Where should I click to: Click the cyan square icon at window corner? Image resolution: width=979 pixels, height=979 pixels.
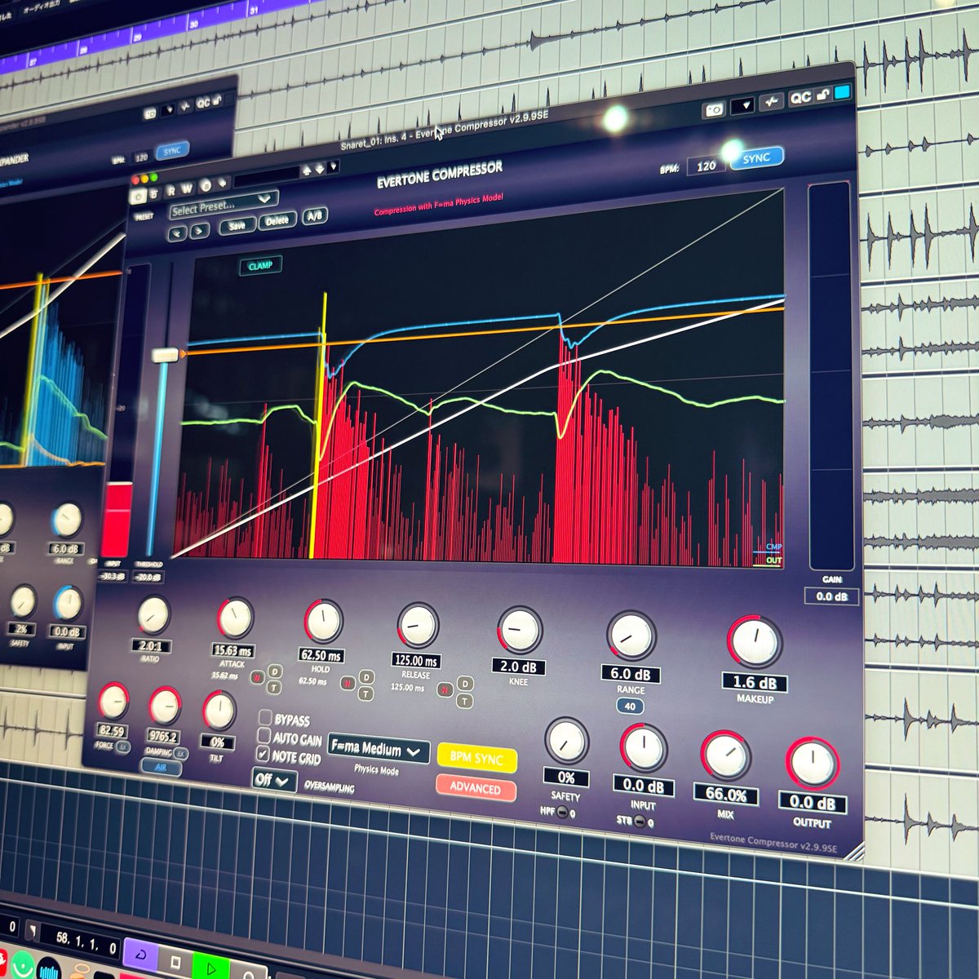click(x=842, y=91)
